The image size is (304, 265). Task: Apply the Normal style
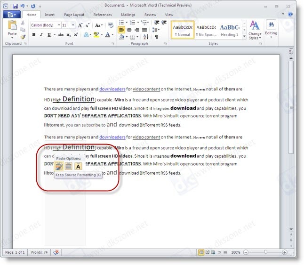pos(183,30)
